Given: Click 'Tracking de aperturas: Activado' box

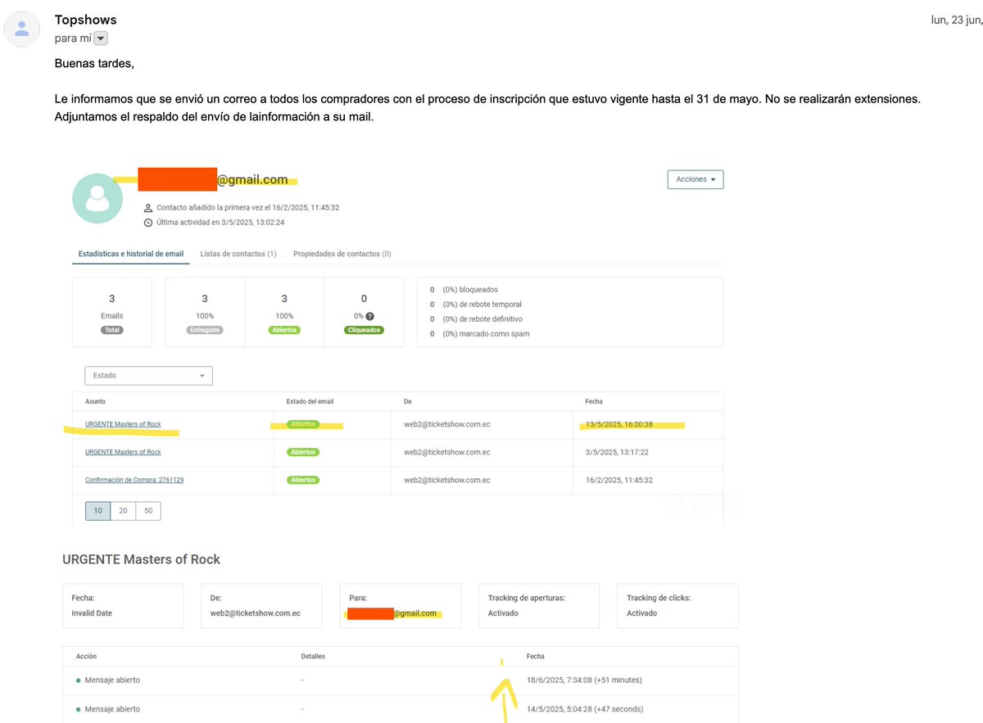Looking at the screenshot, I should [539, 606].
